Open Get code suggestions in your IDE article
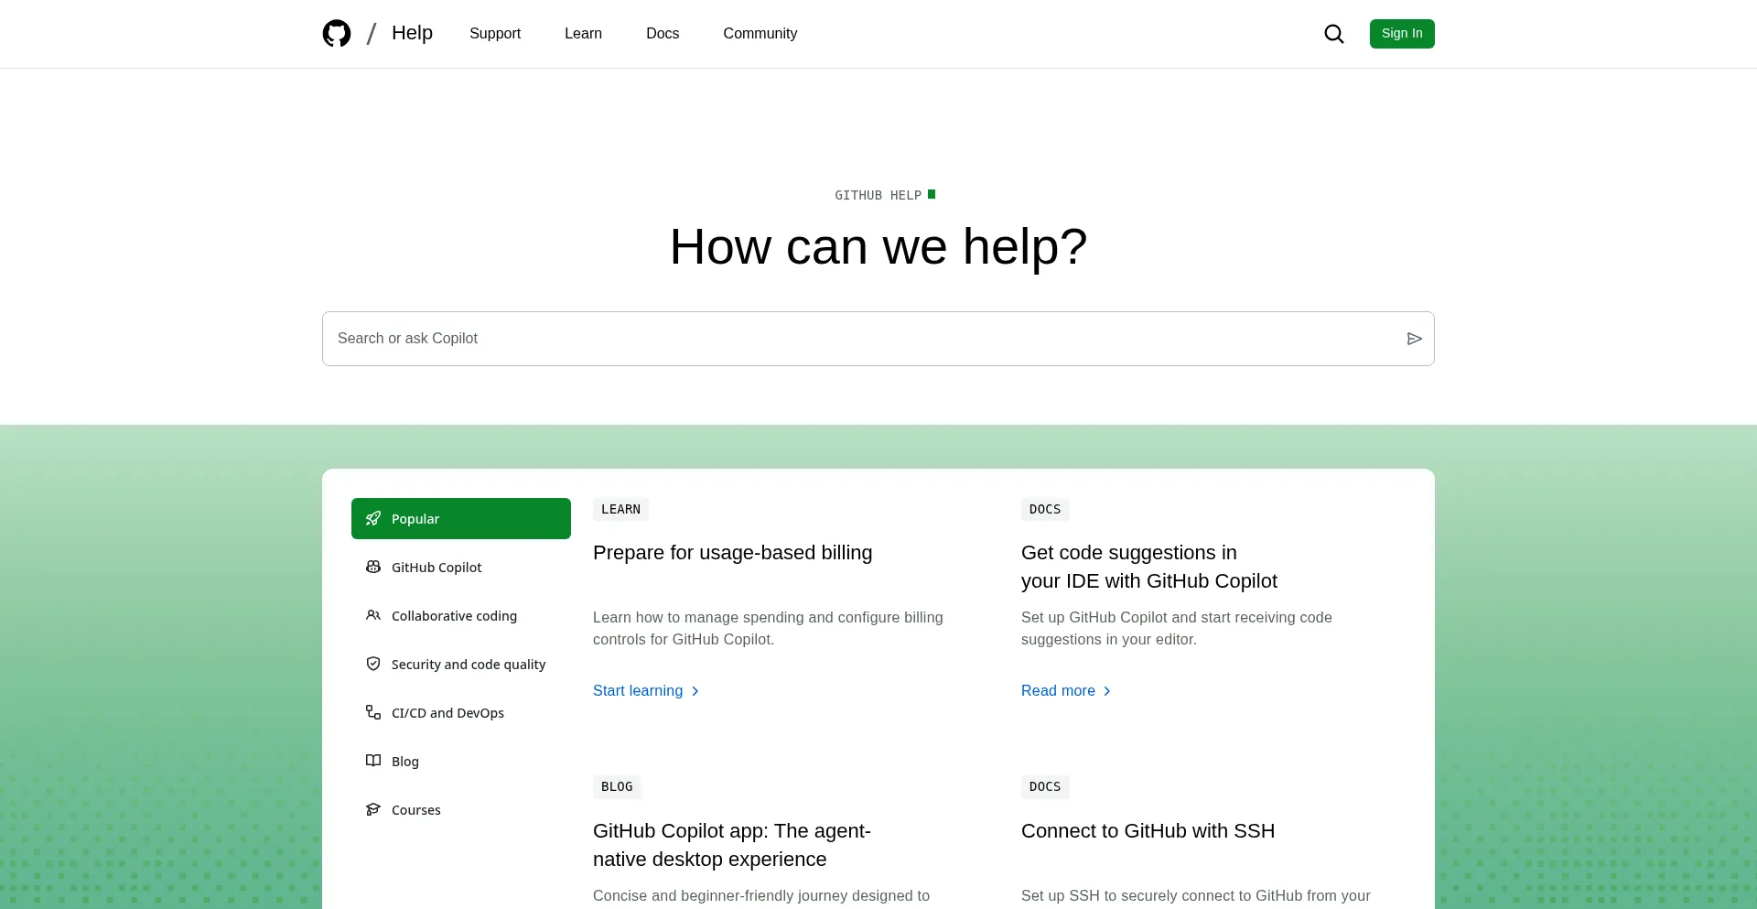 click(1149, 567)
